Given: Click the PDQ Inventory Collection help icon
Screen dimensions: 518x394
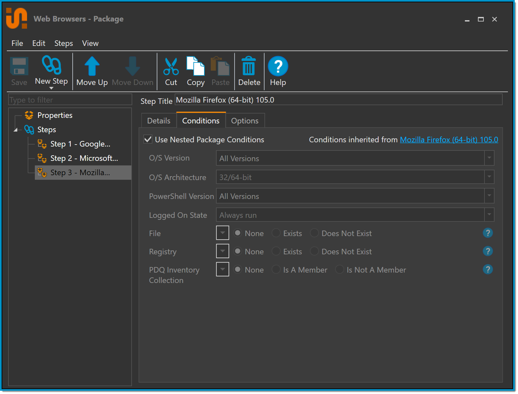Looking at the screenshot, I should pos(488,270).
